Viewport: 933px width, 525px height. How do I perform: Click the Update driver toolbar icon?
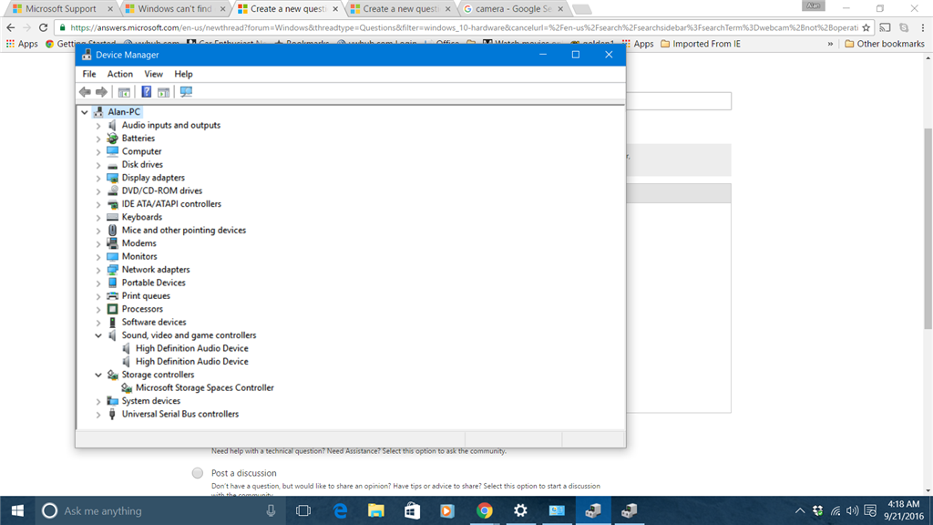tap(164, 92)
